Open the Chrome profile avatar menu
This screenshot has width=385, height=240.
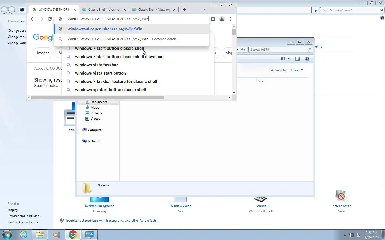click(x=222, y=19)
